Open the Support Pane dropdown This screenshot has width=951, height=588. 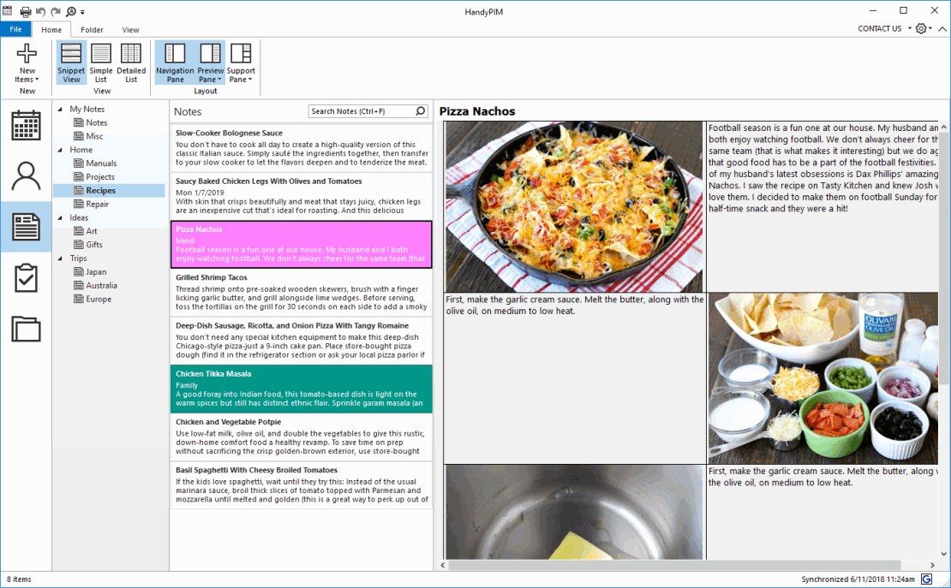point(241,63)
